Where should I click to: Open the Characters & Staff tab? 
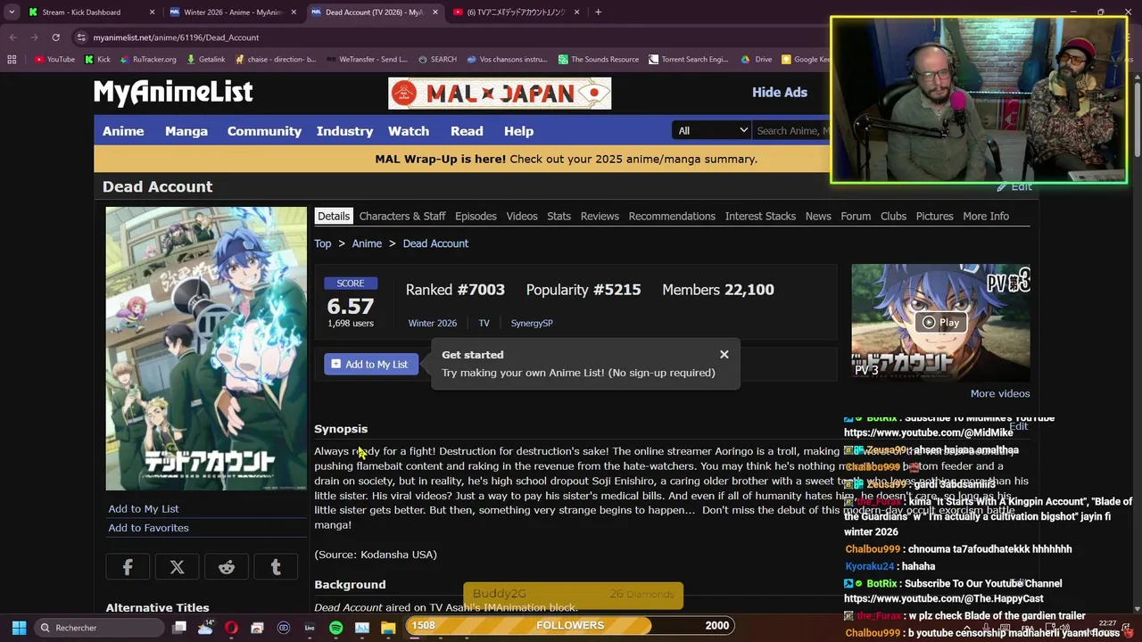pyautogui.click(x=402, y=216)
